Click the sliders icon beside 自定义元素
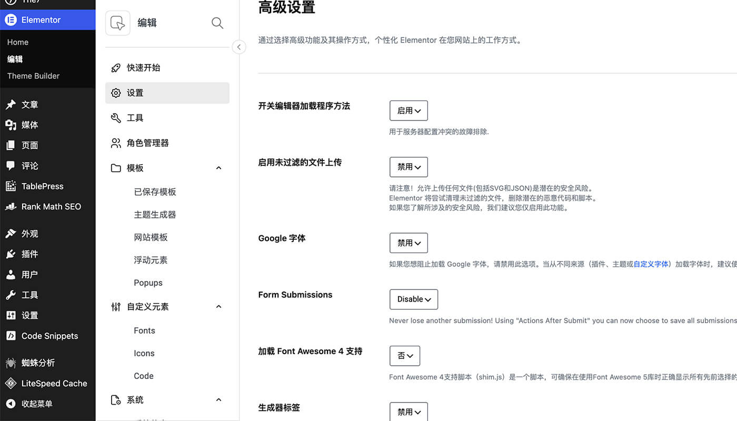 click(116, 307)
